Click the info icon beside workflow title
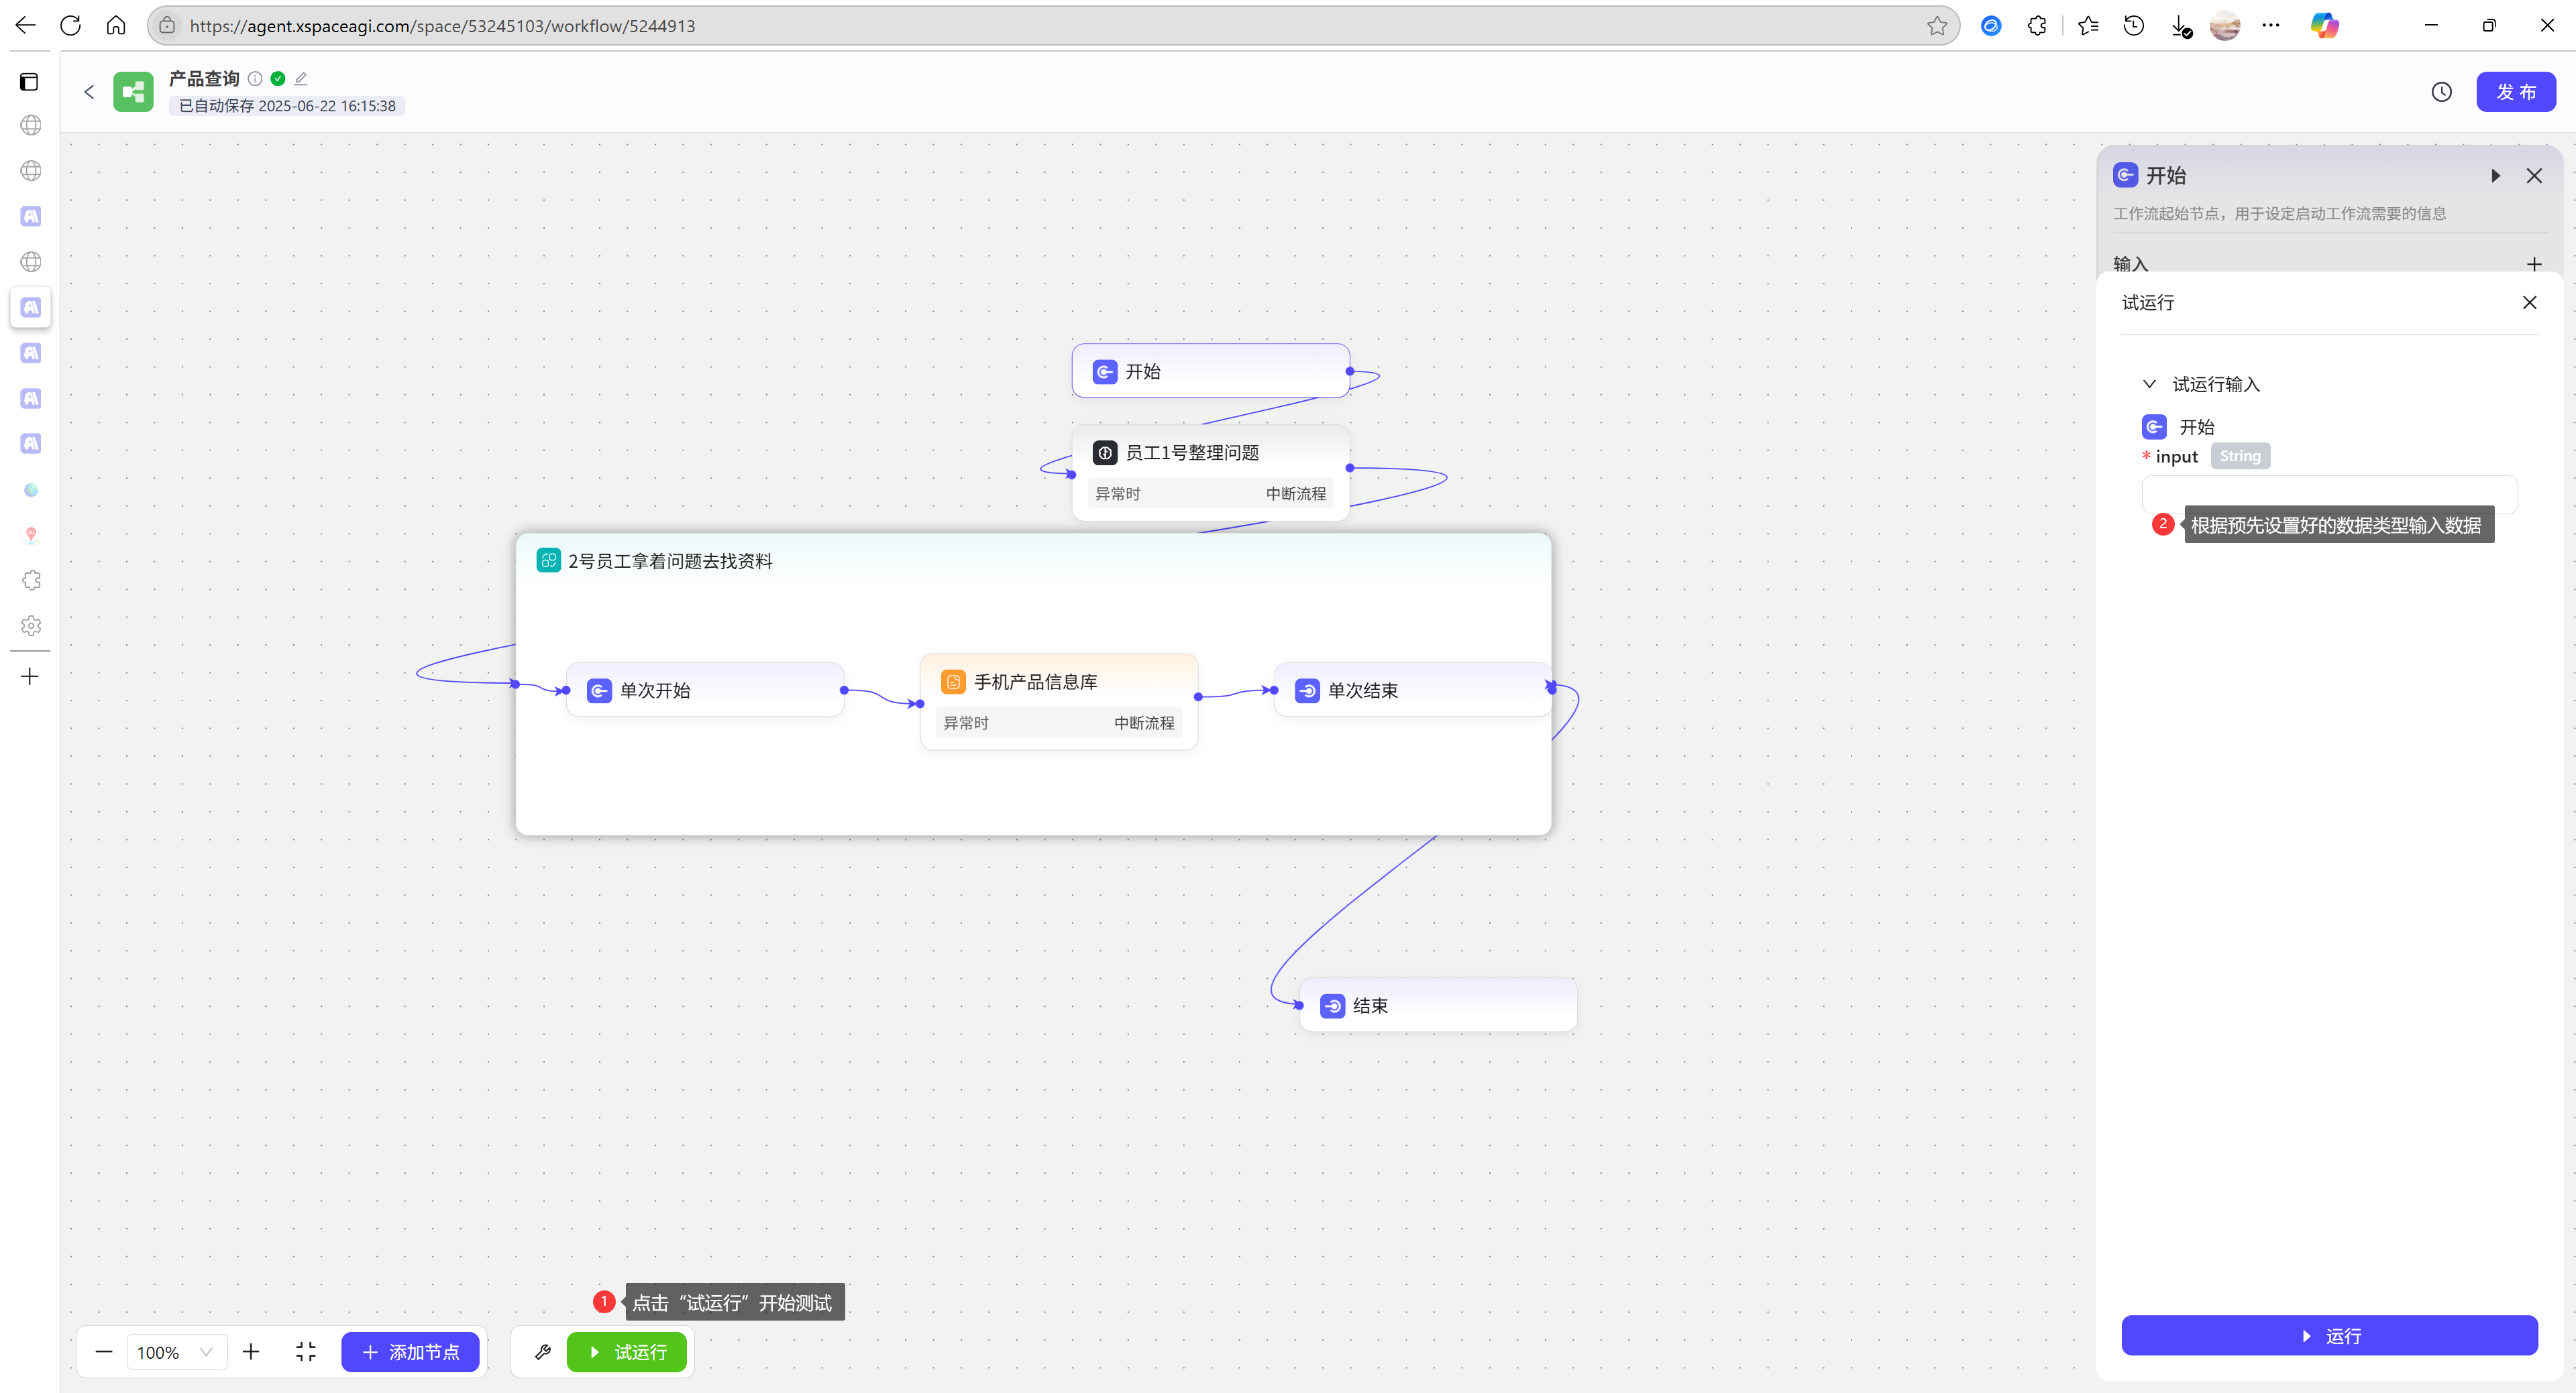The height and width of the screenshot is (1393, 2576). pyautogui.click(x=255, y=78)
